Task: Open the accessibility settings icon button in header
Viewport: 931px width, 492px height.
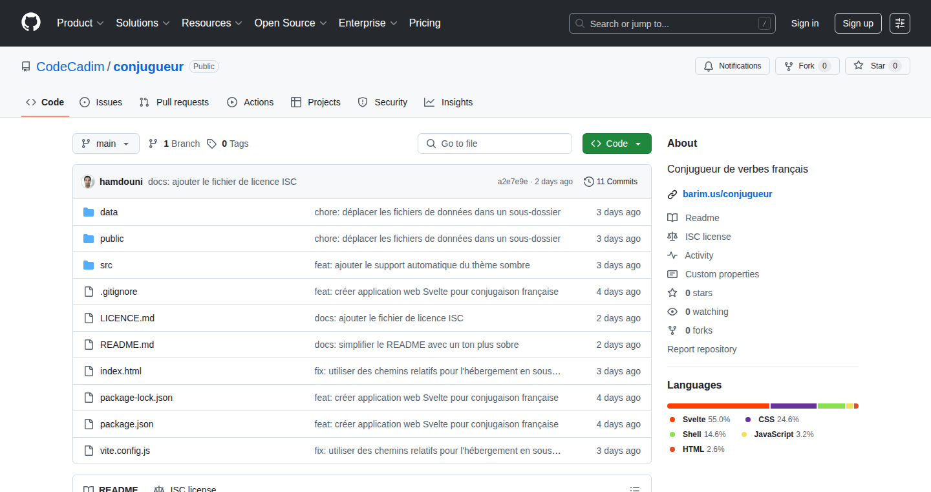Action: pos(900,23)
